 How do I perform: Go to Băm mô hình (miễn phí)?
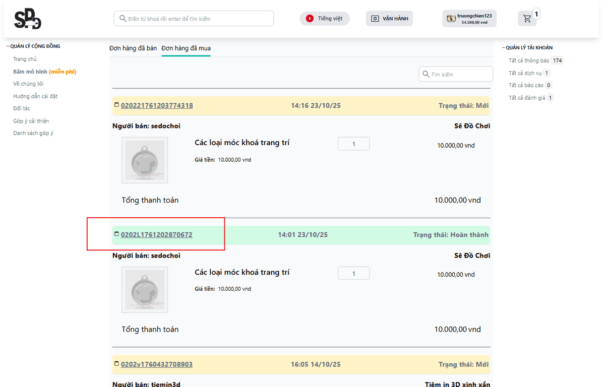pos(44,72)
